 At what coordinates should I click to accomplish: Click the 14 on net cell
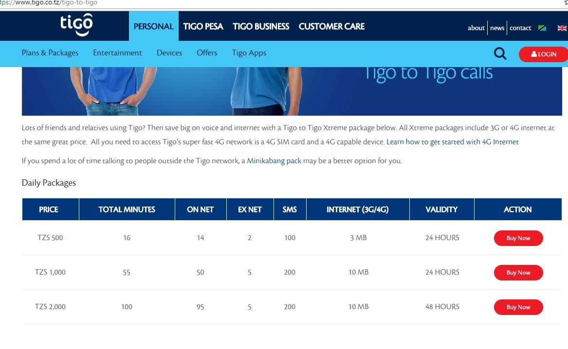[x=201, y=238]
